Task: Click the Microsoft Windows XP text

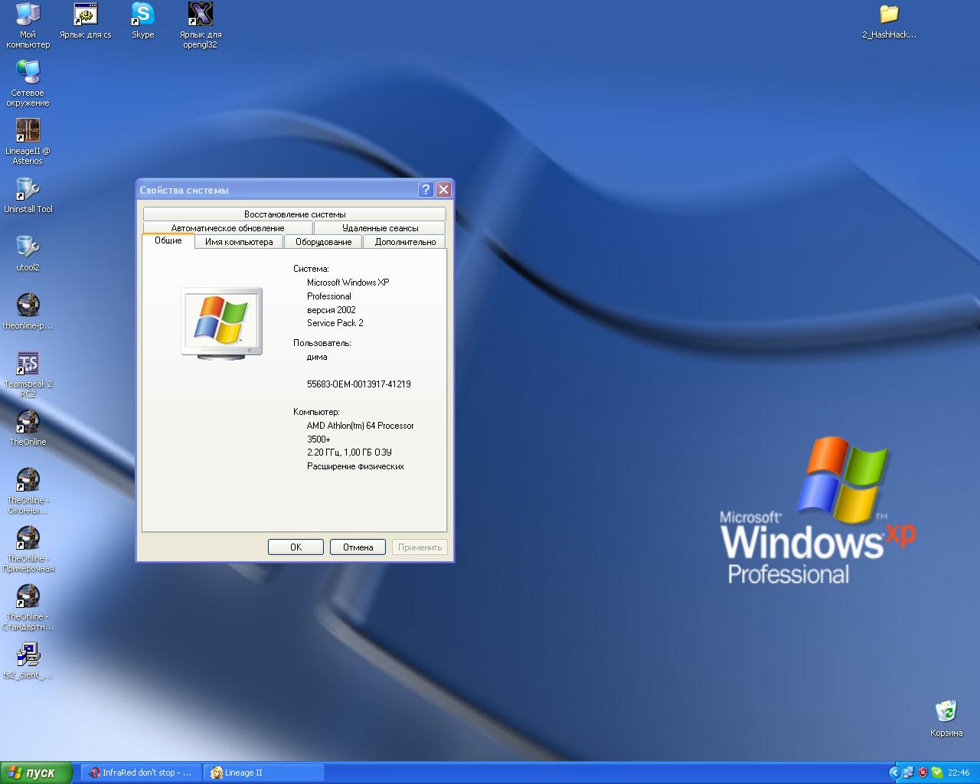Action: (x=348, y=283)
